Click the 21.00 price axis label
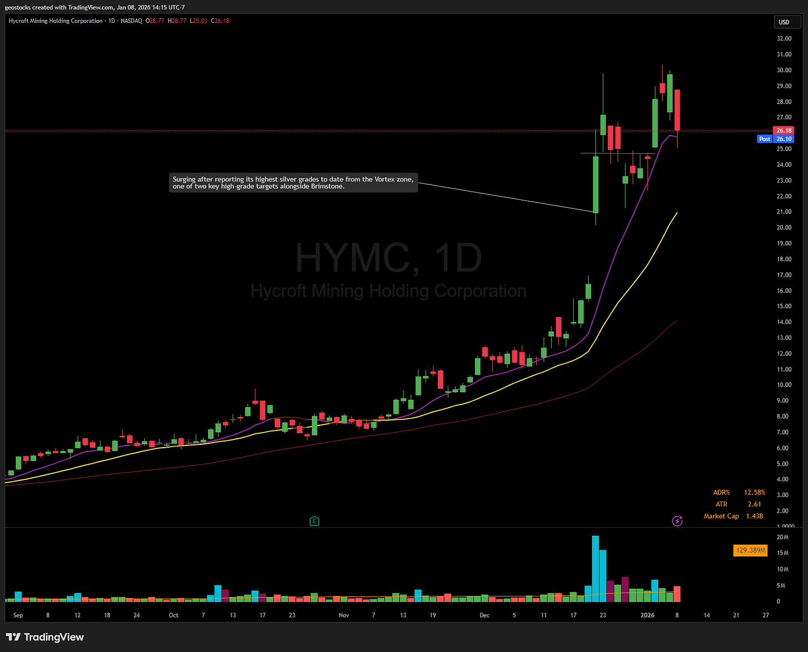This screenshot has width=808, height=652. pos(784,212)
